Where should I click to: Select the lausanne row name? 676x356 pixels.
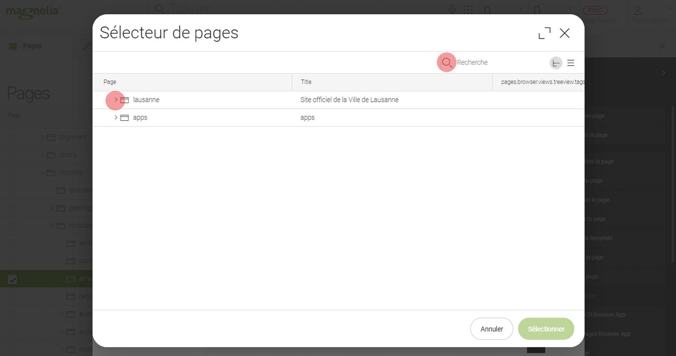coord(146,100)
